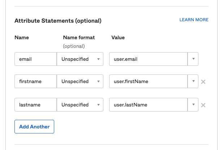Open the user.email value dropdown arrow
The width and height of the screenshot is (223, 150).
(193, 59)
